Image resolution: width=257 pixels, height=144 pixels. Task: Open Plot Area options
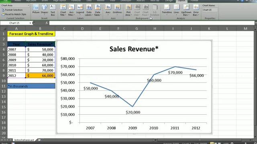128,10
